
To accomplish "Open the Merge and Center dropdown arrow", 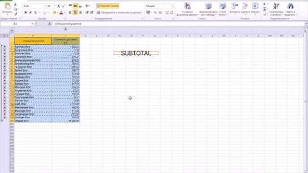I will coord(142,12).
